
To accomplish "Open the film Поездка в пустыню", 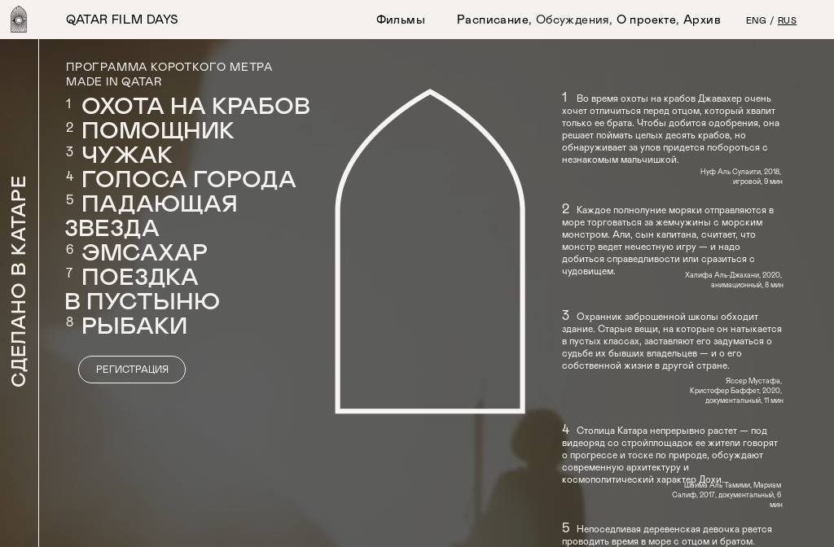I will [139, 278].
